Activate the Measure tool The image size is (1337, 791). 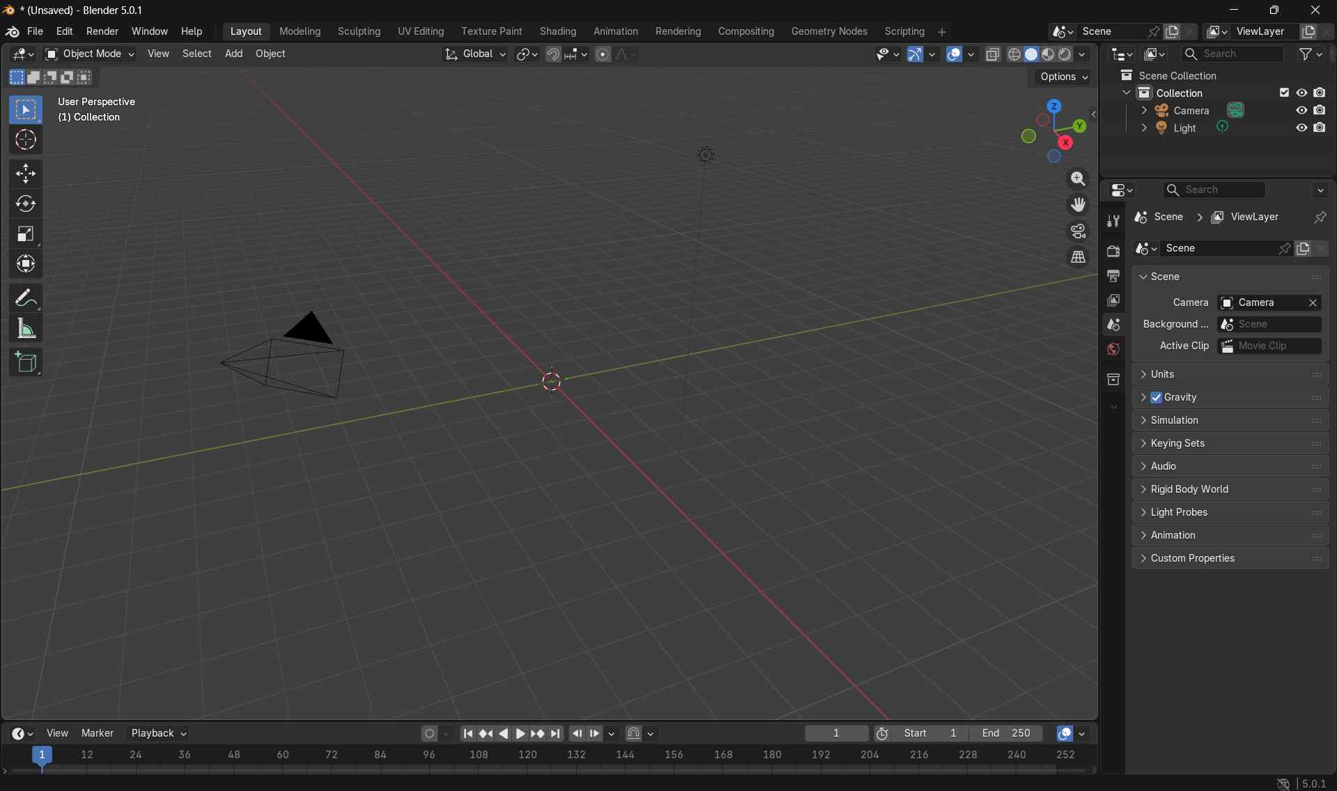tap(25, 328)
